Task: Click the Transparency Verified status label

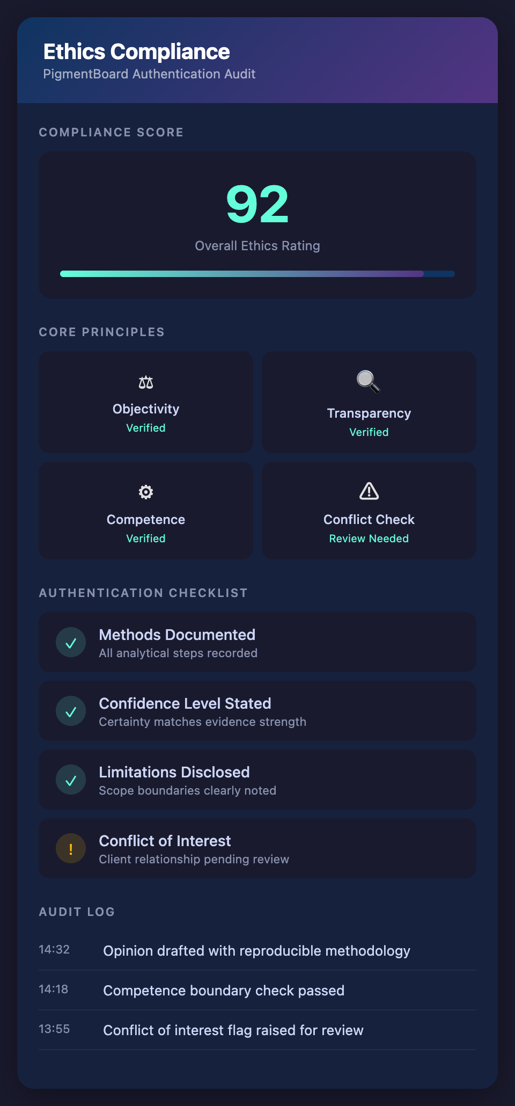Action: click(369, 432)
